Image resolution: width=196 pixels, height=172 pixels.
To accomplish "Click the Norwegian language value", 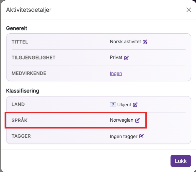I will 122,120.
